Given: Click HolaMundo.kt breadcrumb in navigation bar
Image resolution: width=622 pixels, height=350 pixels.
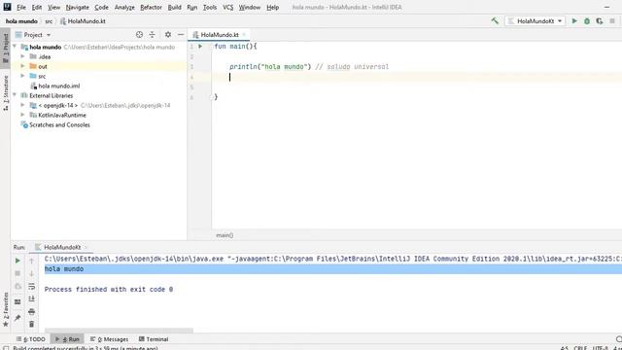Looking at the screenshot, I should (x=83, y=21).
